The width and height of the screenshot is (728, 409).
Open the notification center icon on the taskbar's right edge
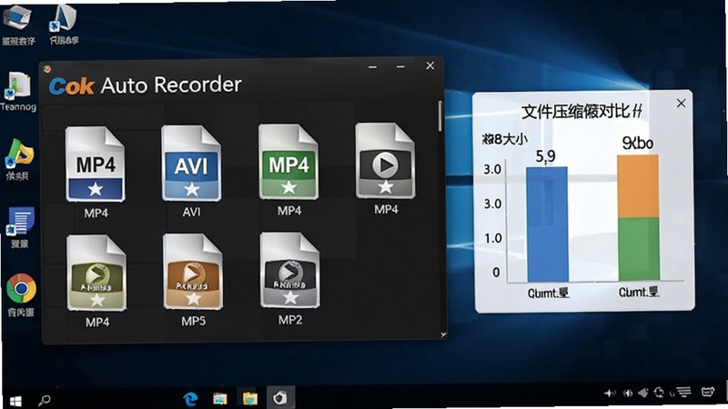tap(707, 392)
